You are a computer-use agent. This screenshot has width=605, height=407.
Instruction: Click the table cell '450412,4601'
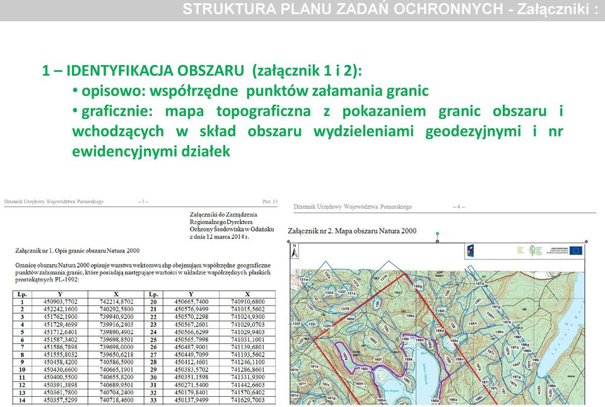pos(191,362)
